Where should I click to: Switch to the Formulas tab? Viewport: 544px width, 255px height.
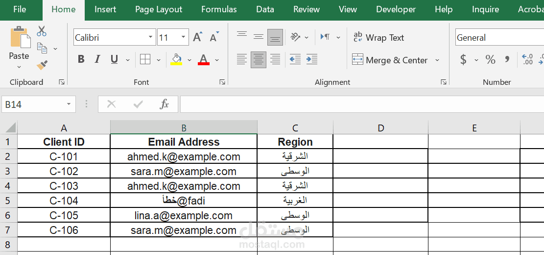point(219,9)
